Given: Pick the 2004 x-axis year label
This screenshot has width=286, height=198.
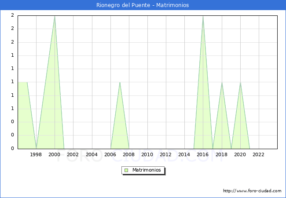Looking at the screenshot, I should pos(92,154).
